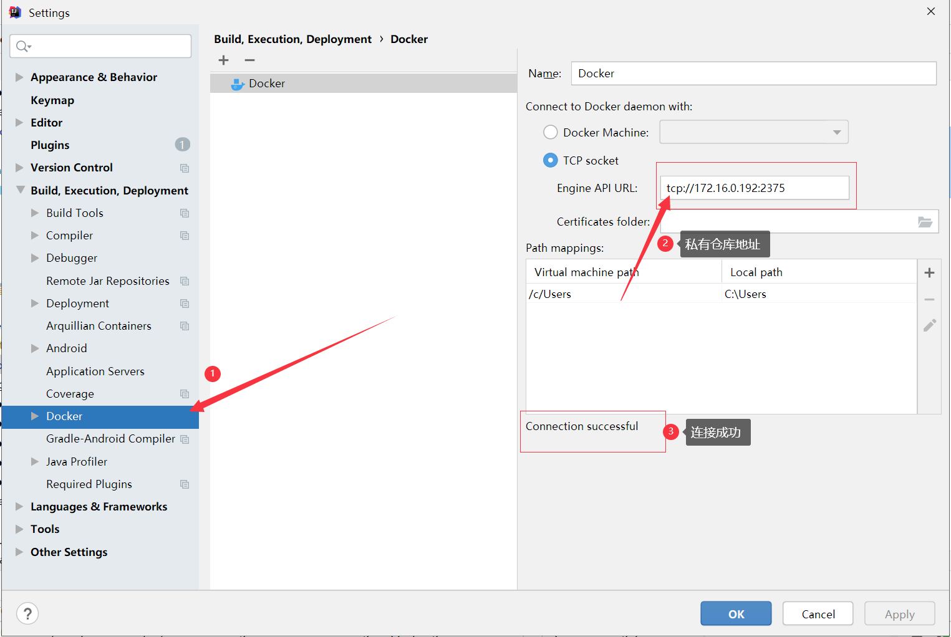The height and width of the screenshot is (637, 951).
Task: Focus the settings search field
Action: point(100,46)
